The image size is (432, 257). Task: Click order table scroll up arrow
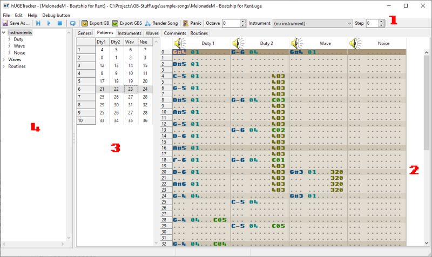(x=156, y=42)
